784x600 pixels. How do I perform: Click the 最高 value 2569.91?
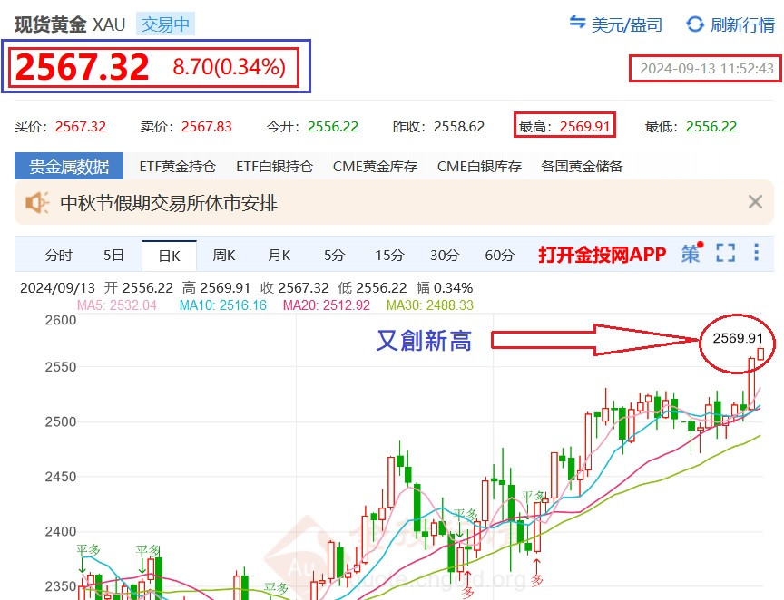click(x=585, y=126)
